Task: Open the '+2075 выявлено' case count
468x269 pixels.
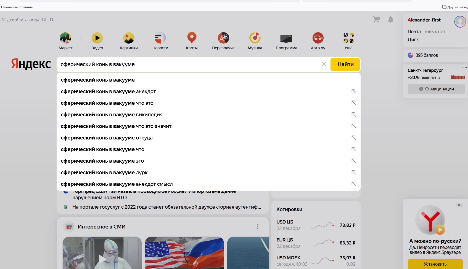Action: [x=424, y=78]
